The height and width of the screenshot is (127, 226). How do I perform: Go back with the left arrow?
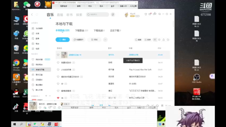click(32, 15)
